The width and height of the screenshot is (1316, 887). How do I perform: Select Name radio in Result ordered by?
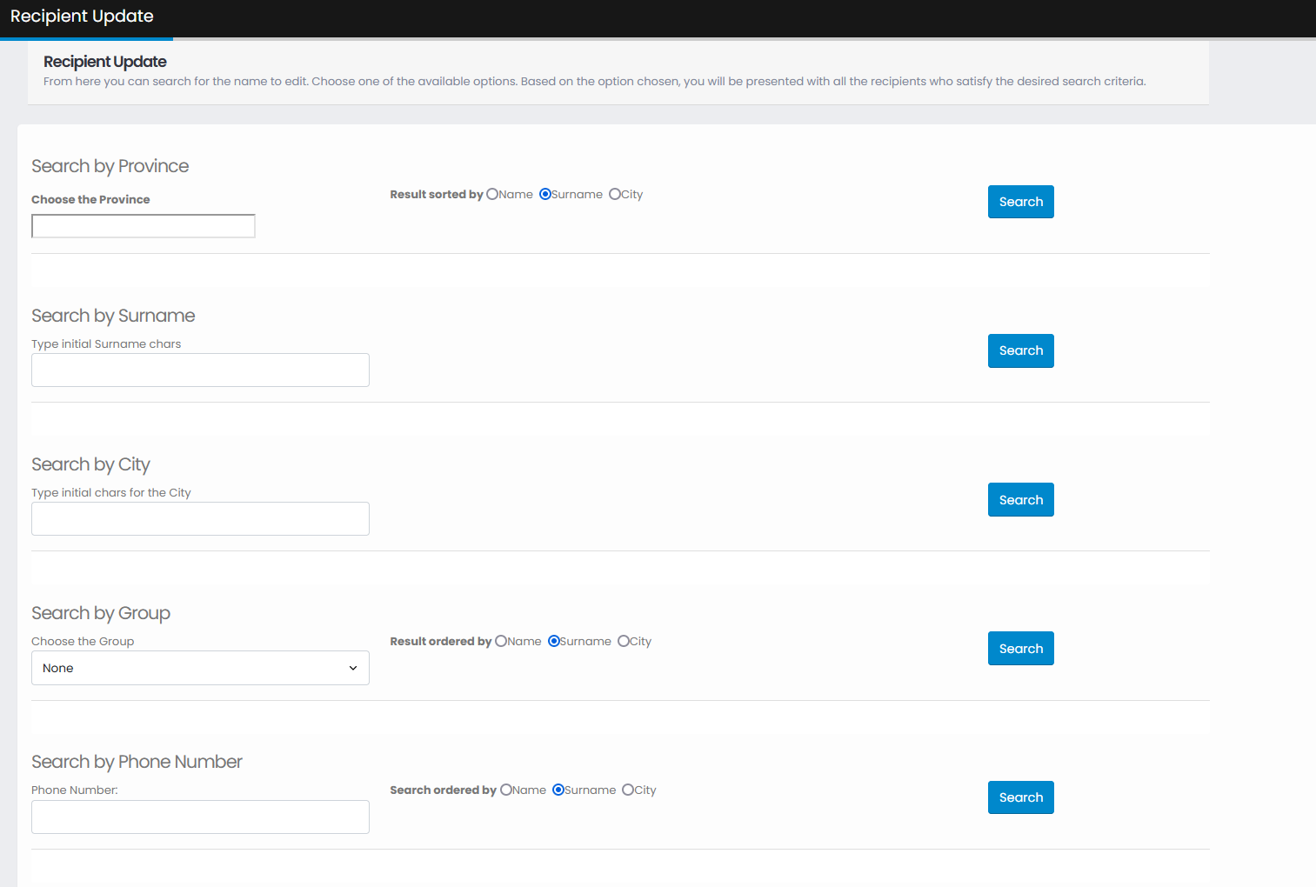tap(501, 642)
